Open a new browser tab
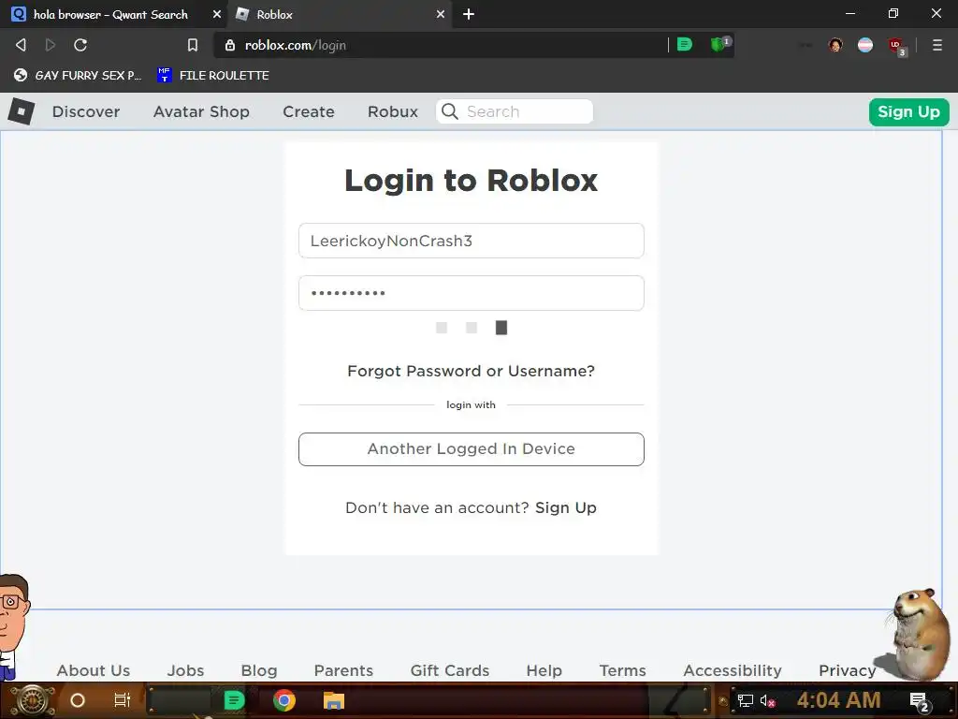Viewport: 958px width, 719px height. (469, 14)
